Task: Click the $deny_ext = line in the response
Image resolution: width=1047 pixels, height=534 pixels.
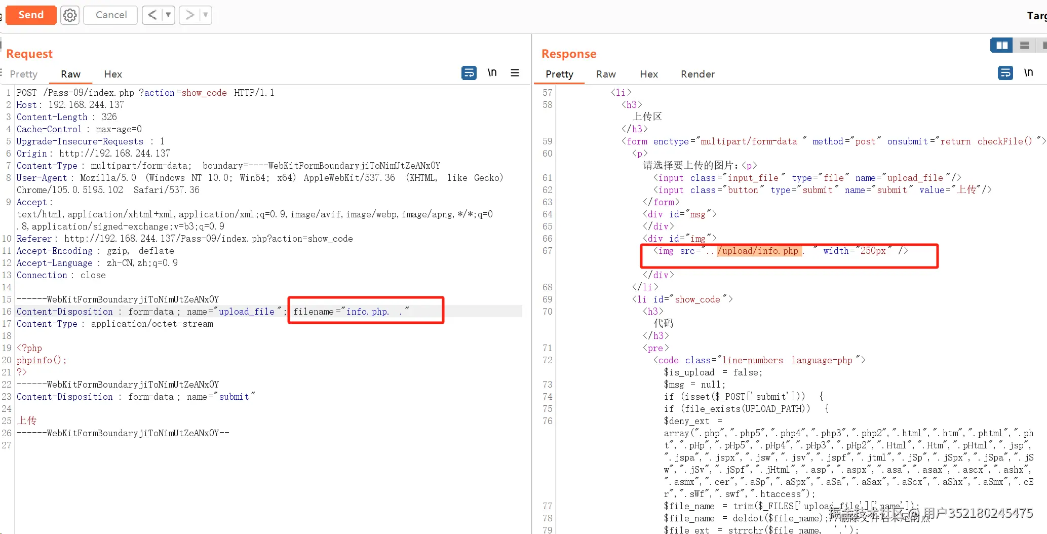Action: [x=693, y=421]
